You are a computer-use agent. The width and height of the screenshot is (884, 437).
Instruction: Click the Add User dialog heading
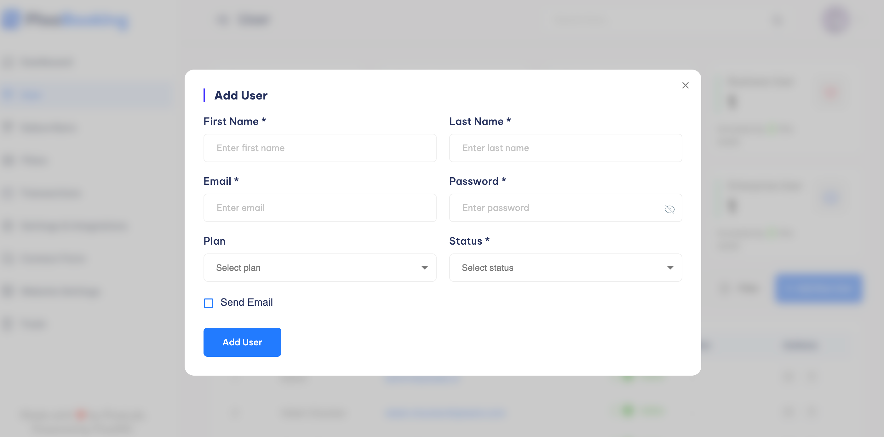pyautogui.click(x=241, y=95)
